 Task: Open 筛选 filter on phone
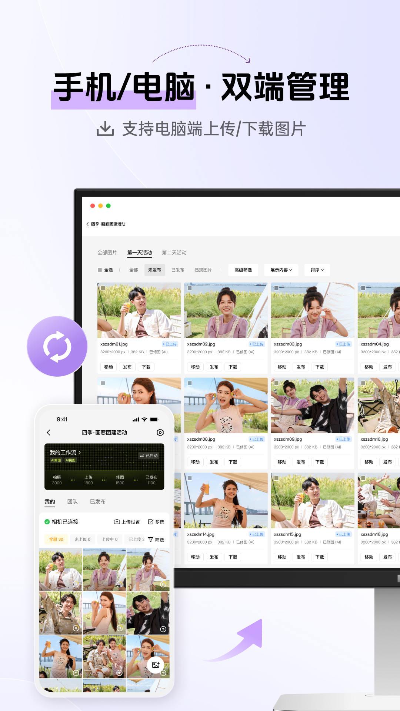click(x=156, y=540)
